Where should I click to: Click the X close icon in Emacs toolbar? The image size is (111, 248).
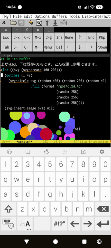click(x=4, y=23)
